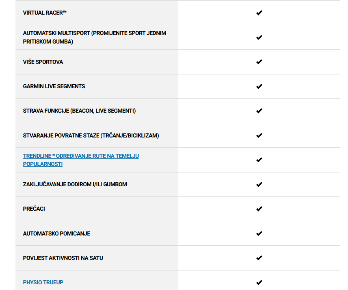This screenshot has width=348, height=290.
Task: Click the checkmark for Strava funkcije
Action: pyautogui.click(x=259, y=111)
